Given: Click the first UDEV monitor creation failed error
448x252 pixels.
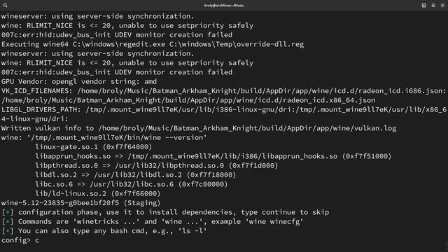Looking at the screenshot, I should tap(117, 35).
